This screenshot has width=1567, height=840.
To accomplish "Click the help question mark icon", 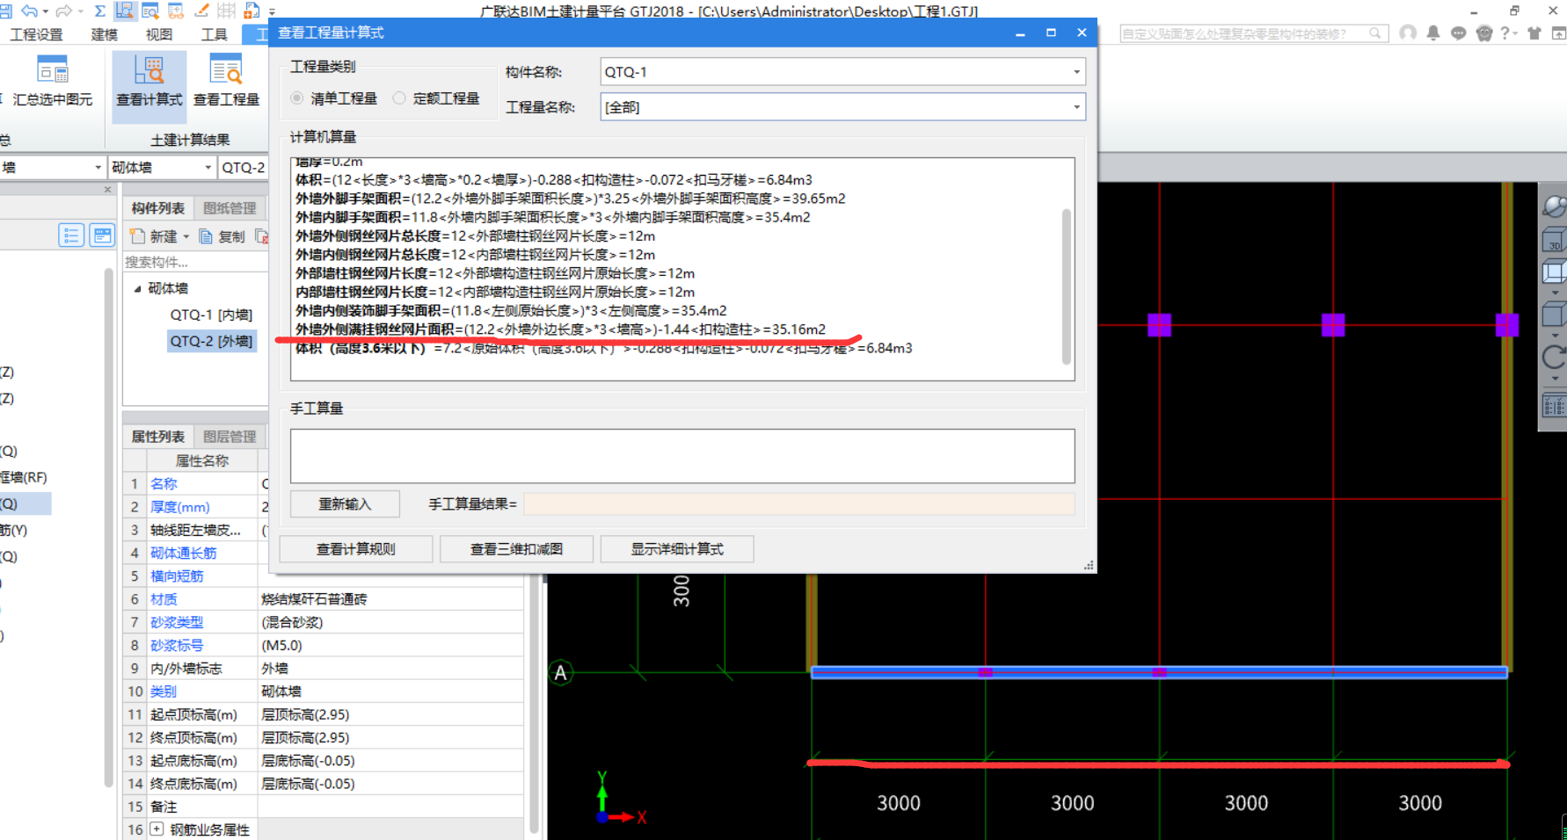I will (x=1505, y=33).
